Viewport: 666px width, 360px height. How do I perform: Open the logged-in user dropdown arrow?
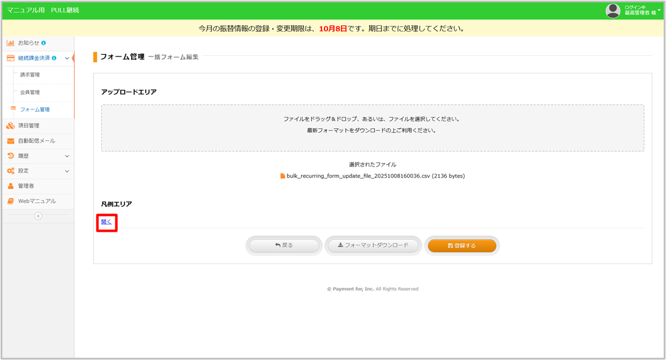click(659, 9)
